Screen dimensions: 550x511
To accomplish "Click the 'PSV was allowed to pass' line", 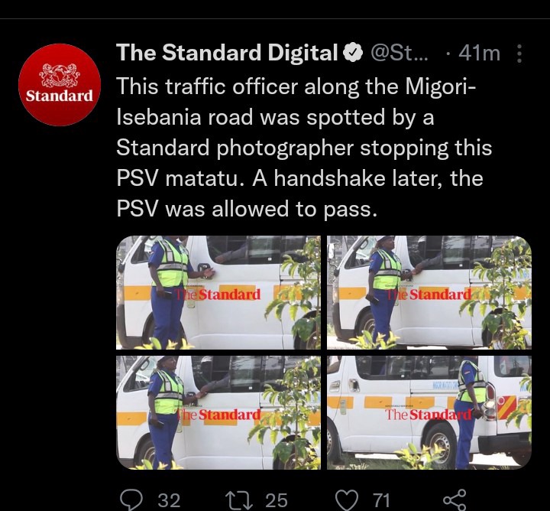I will pos(247,209).
